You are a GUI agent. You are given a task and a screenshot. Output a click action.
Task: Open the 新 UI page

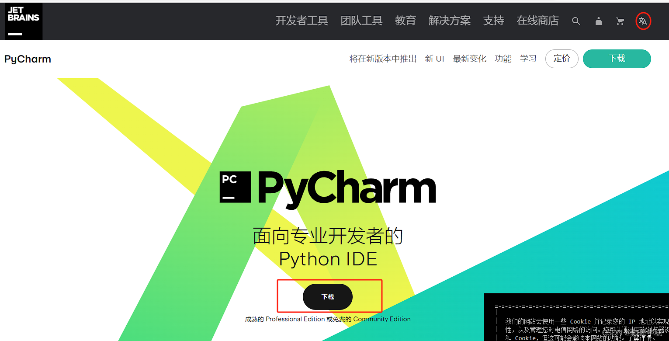pos(434,59)
